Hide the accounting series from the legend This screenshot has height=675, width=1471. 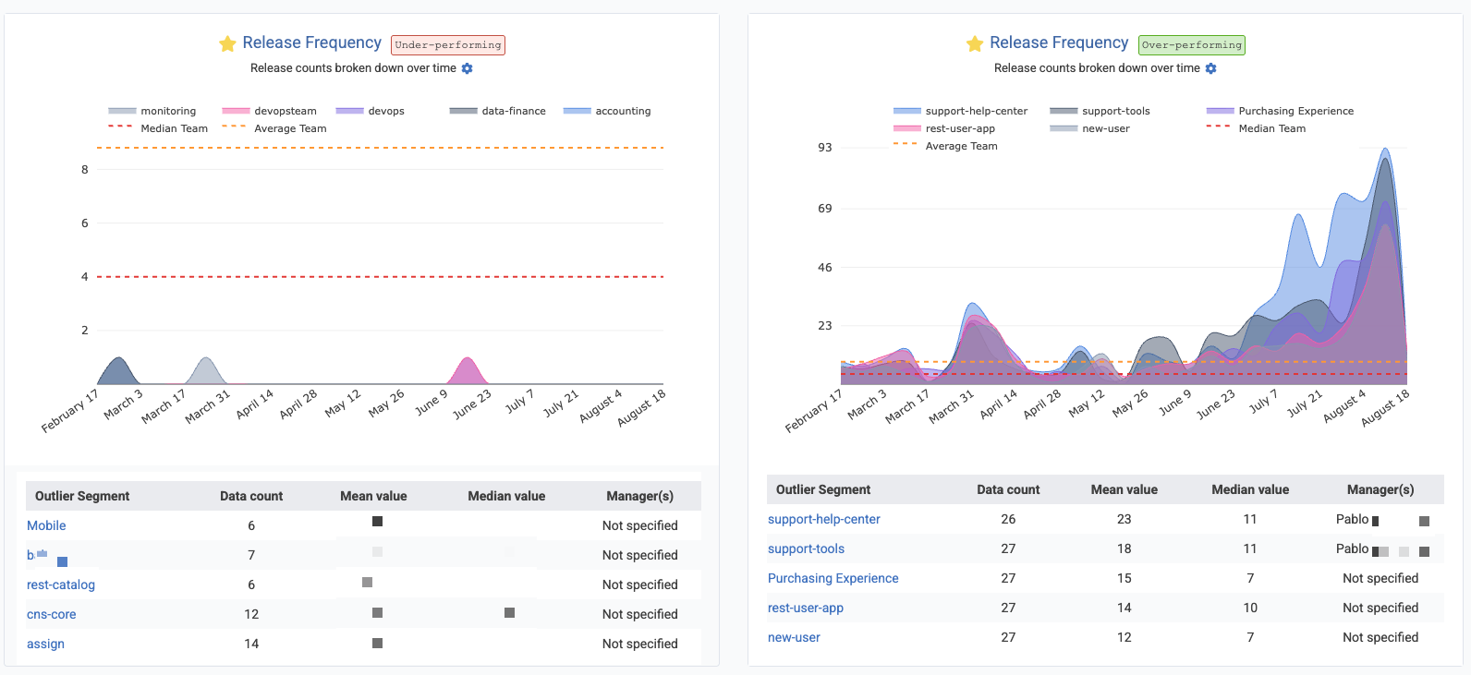pyautogui.click(x=622, y=111)
